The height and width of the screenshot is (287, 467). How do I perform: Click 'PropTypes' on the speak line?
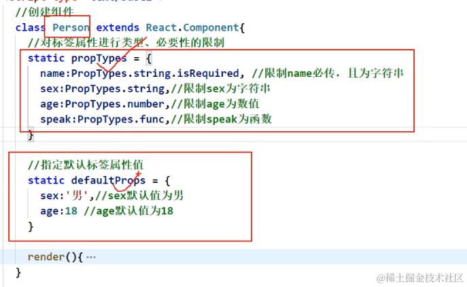(105, 120)
